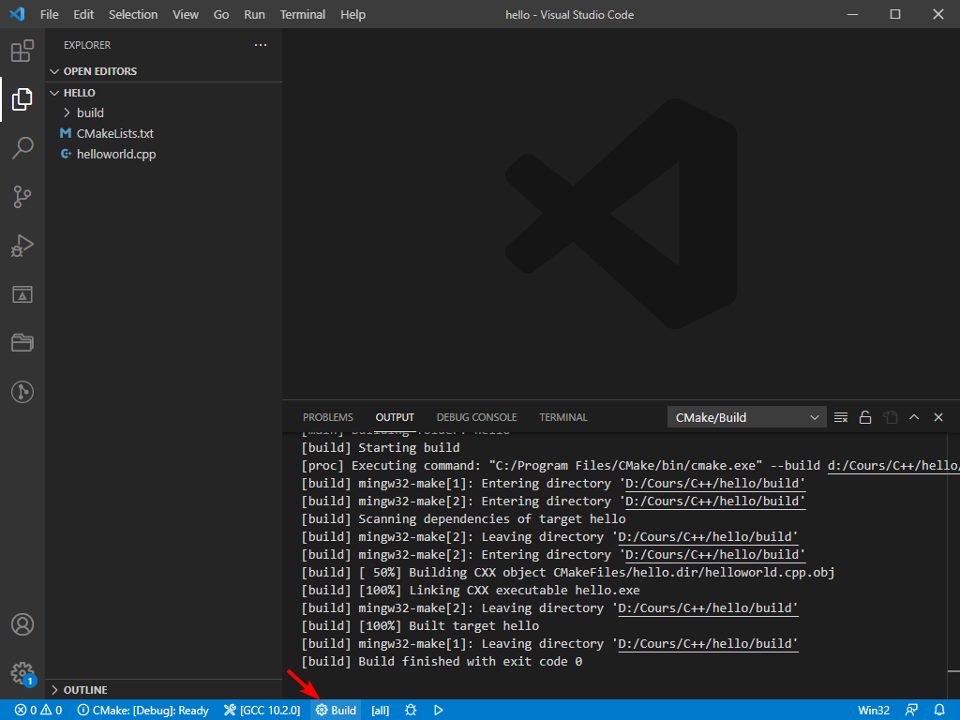Change CMake Debug build variant in status bar
The image size is (960, 720).
click(x=143, y=711)
